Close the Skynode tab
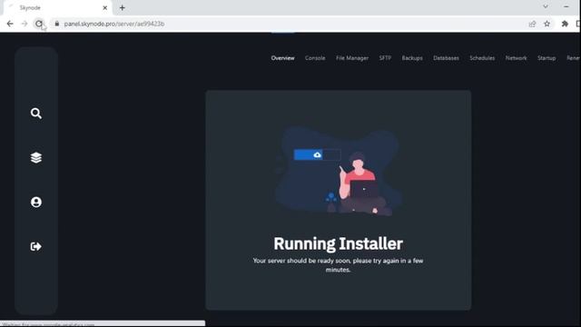 coord(105,8)
